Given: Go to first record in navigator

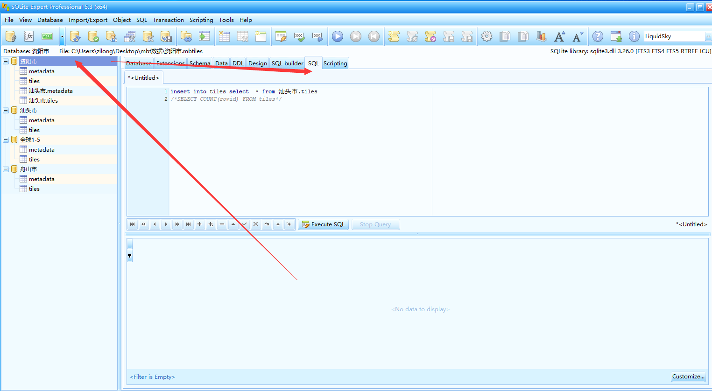Looking at the screenshot, I should [132, 224].
